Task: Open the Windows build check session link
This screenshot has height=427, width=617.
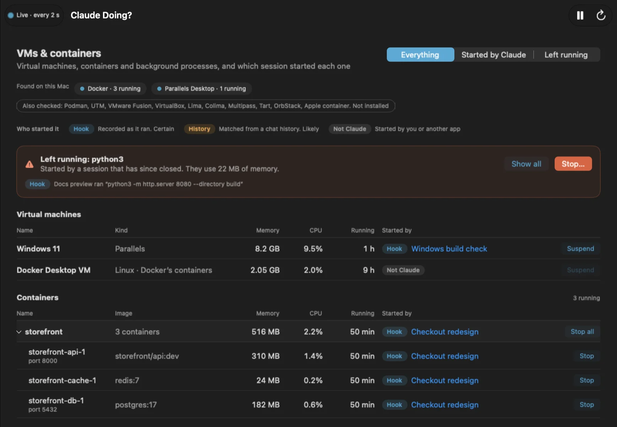Action: [x=449, y=249]
